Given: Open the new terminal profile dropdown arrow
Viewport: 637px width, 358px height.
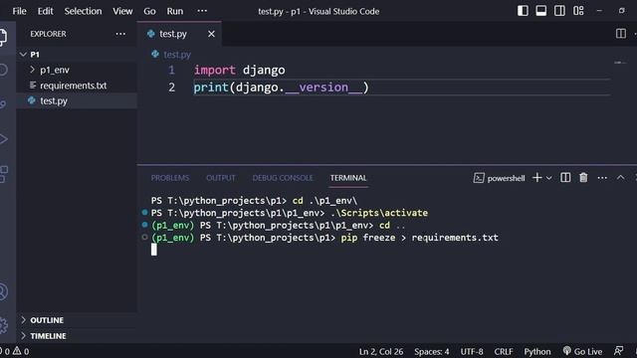Looking at the screenshot, I should tap(548, 178).
